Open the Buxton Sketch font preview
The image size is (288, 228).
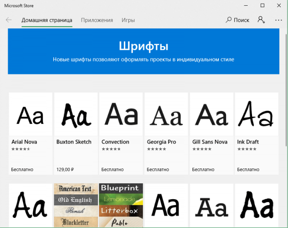(x=76, y=114)
